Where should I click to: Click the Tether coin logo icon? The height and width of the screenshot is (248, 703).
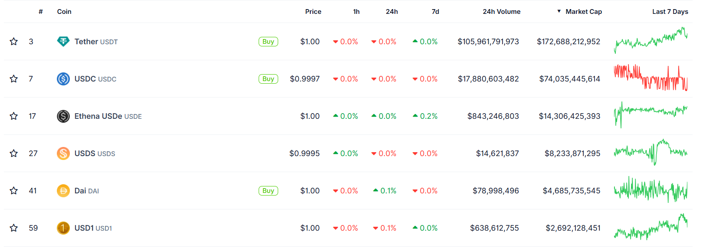point(63,42)
